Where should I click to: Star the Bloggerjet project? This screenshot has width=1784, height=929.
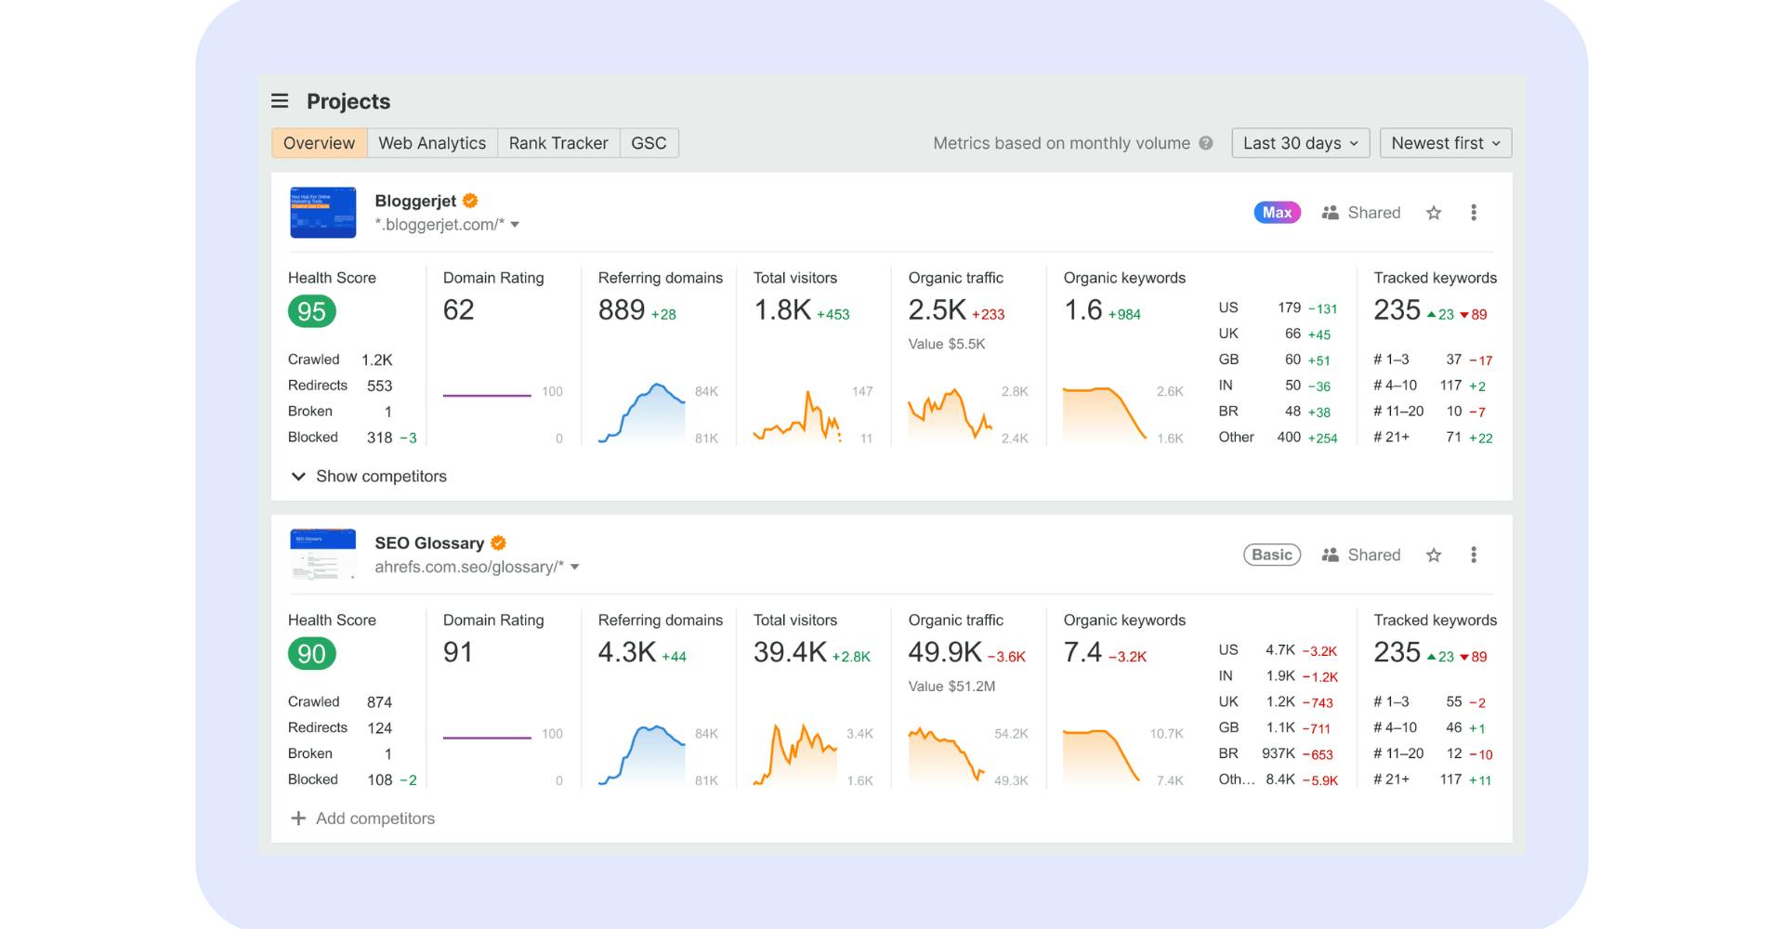pyautogui.click(x=1434, y=213)
